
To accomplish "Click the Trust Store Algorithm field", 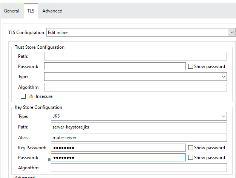I will (135, 87).
